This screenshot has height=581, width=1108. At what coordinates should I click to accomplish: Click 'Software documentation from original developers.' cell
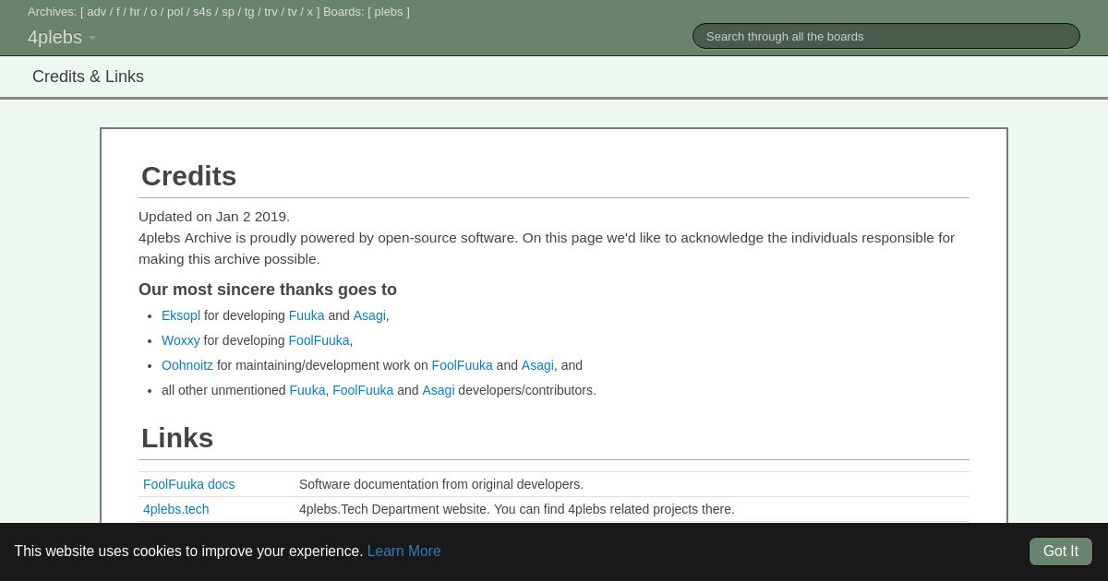click(x=441, y=484)
